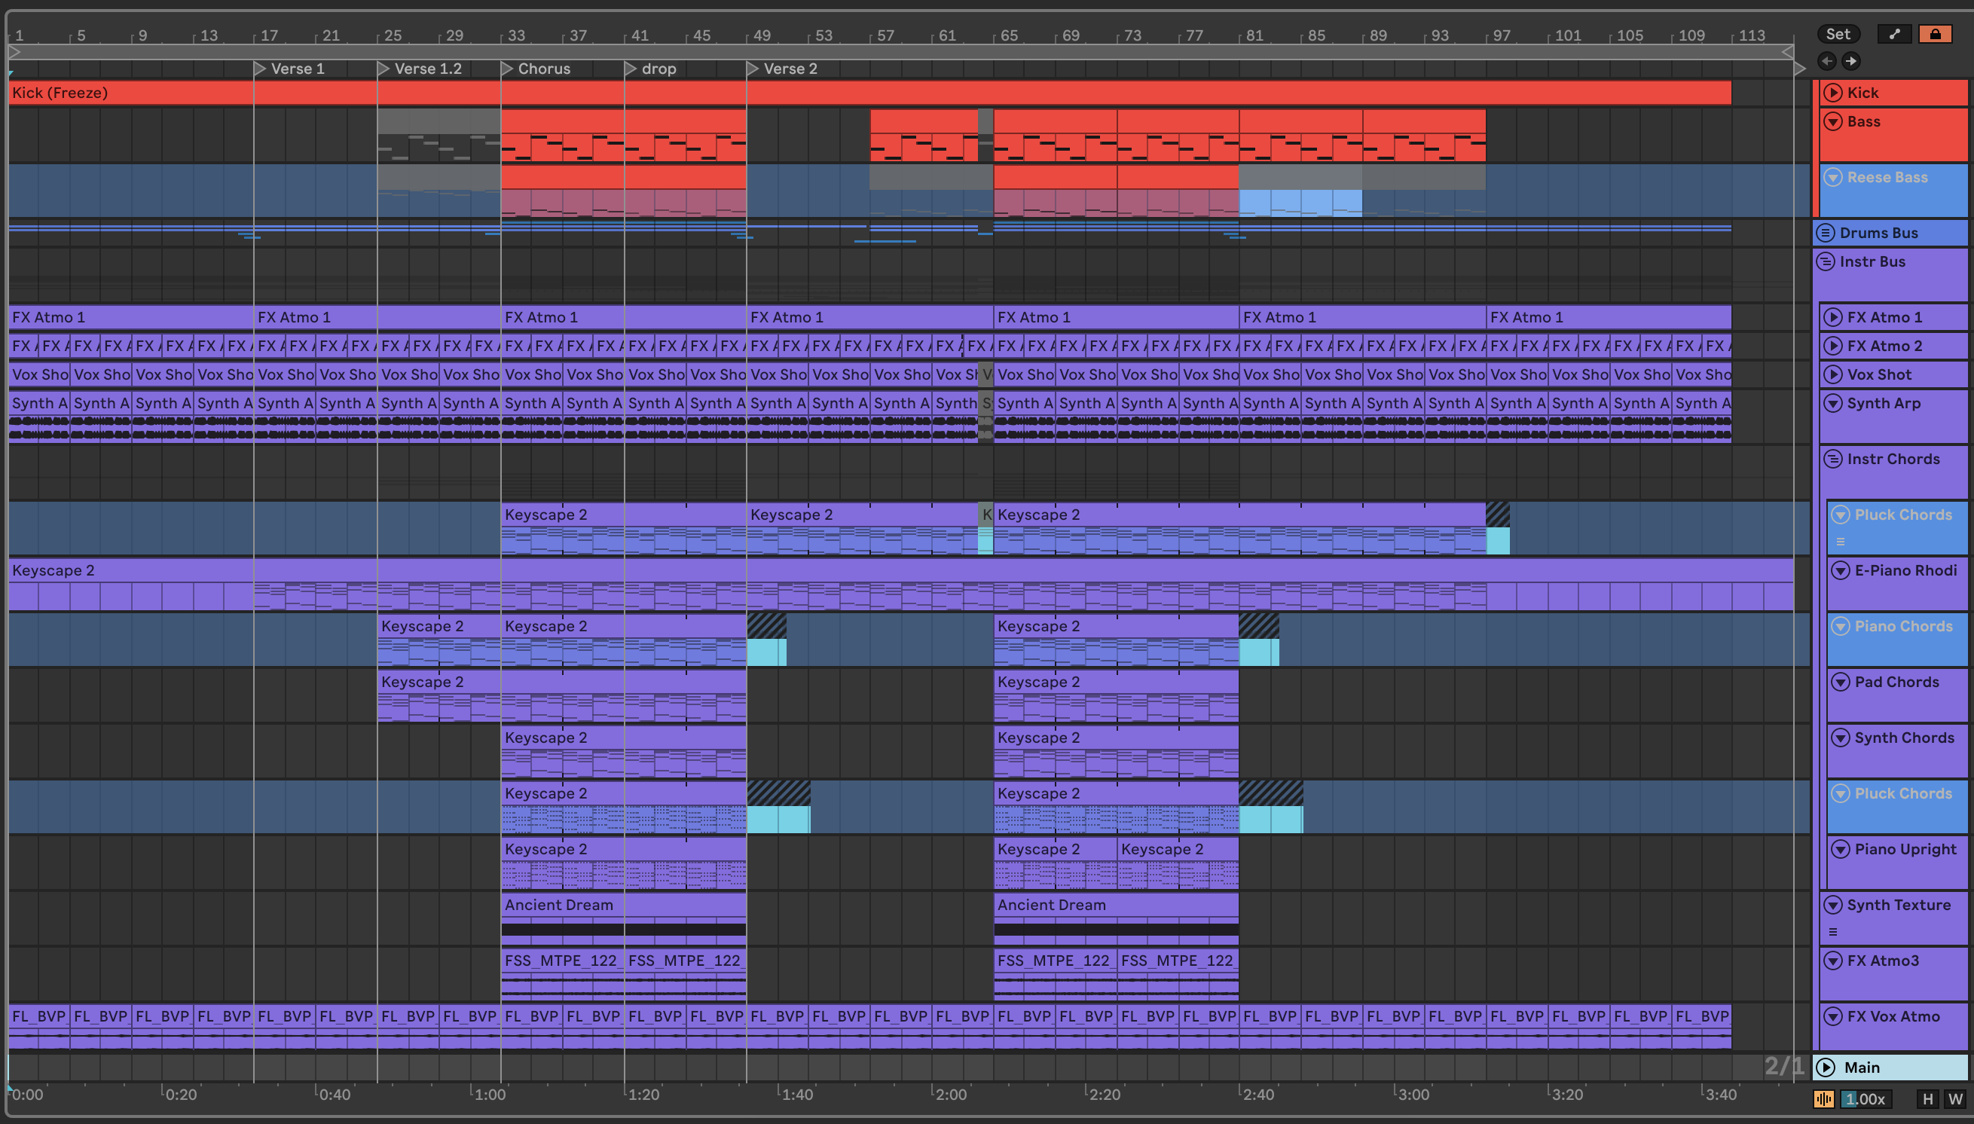
Task: Click Synth Texture track lane icon
Action: coord(1832,932)
